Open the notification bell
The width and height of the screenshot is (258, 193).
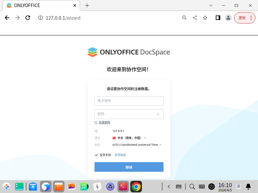tap(248, 187)
